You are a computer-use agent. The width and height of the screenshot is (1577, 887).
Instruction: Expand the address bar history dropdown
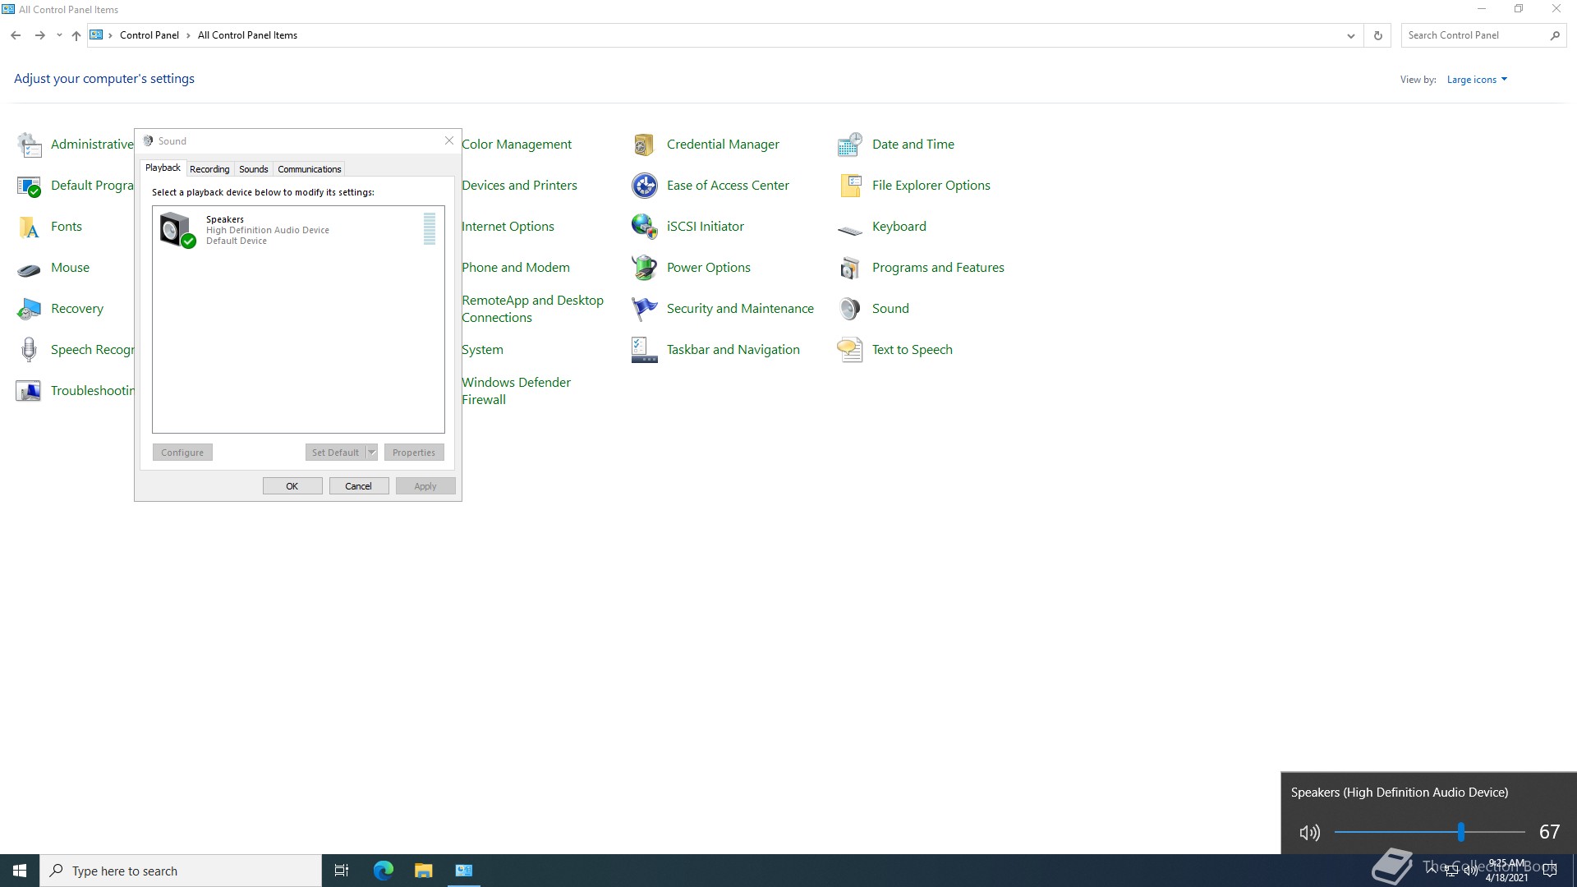tap(1350, 35)
